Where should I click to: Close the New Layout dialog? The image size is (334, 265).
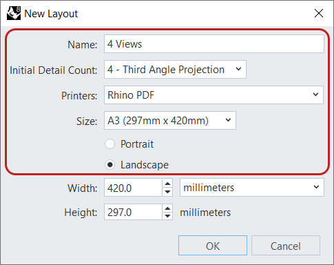coord(319,13)
